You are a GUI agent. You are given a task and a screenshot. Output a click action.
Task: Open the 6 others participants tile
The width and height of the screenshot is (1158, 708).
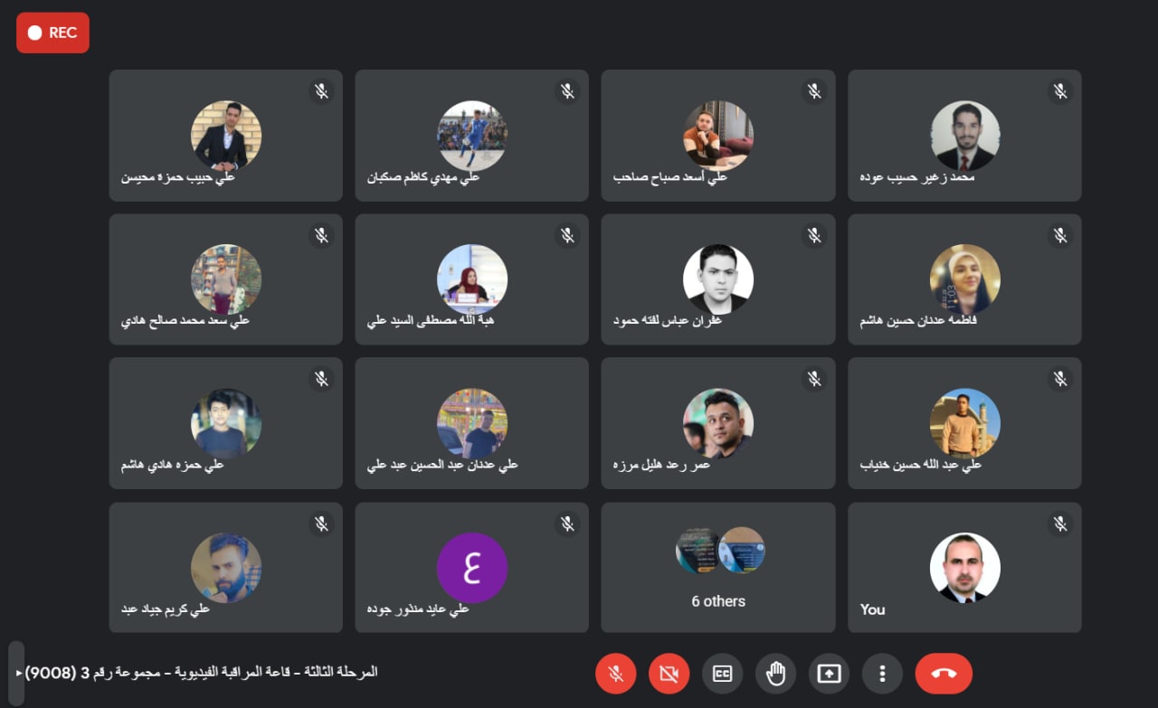point(718,567)
